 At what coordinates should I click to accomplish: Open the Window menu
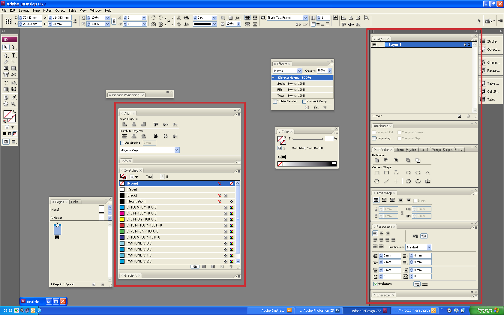coord(96,10)
